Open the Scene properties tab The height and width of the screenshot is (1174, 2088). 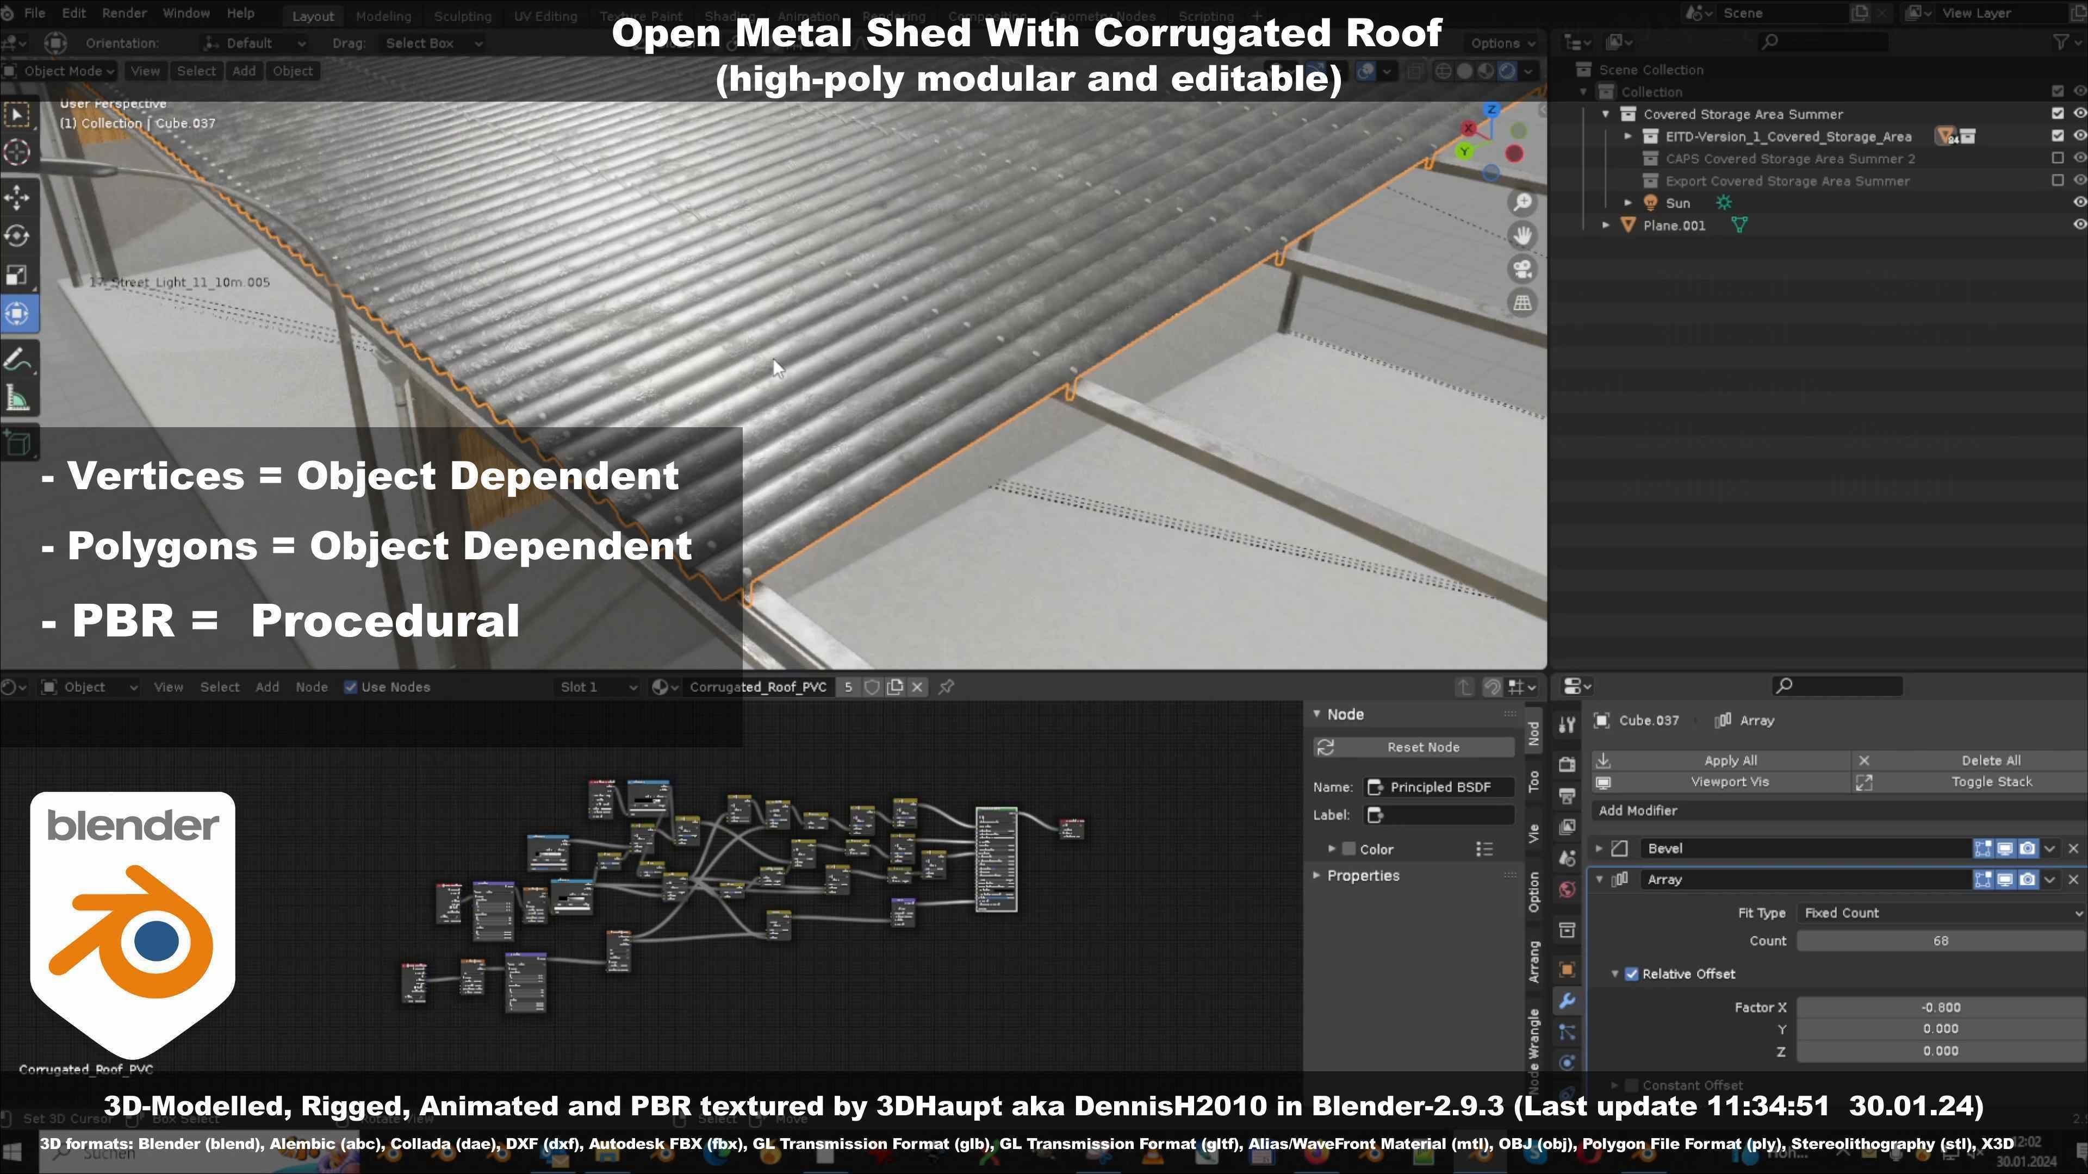tap(1567, 858)
